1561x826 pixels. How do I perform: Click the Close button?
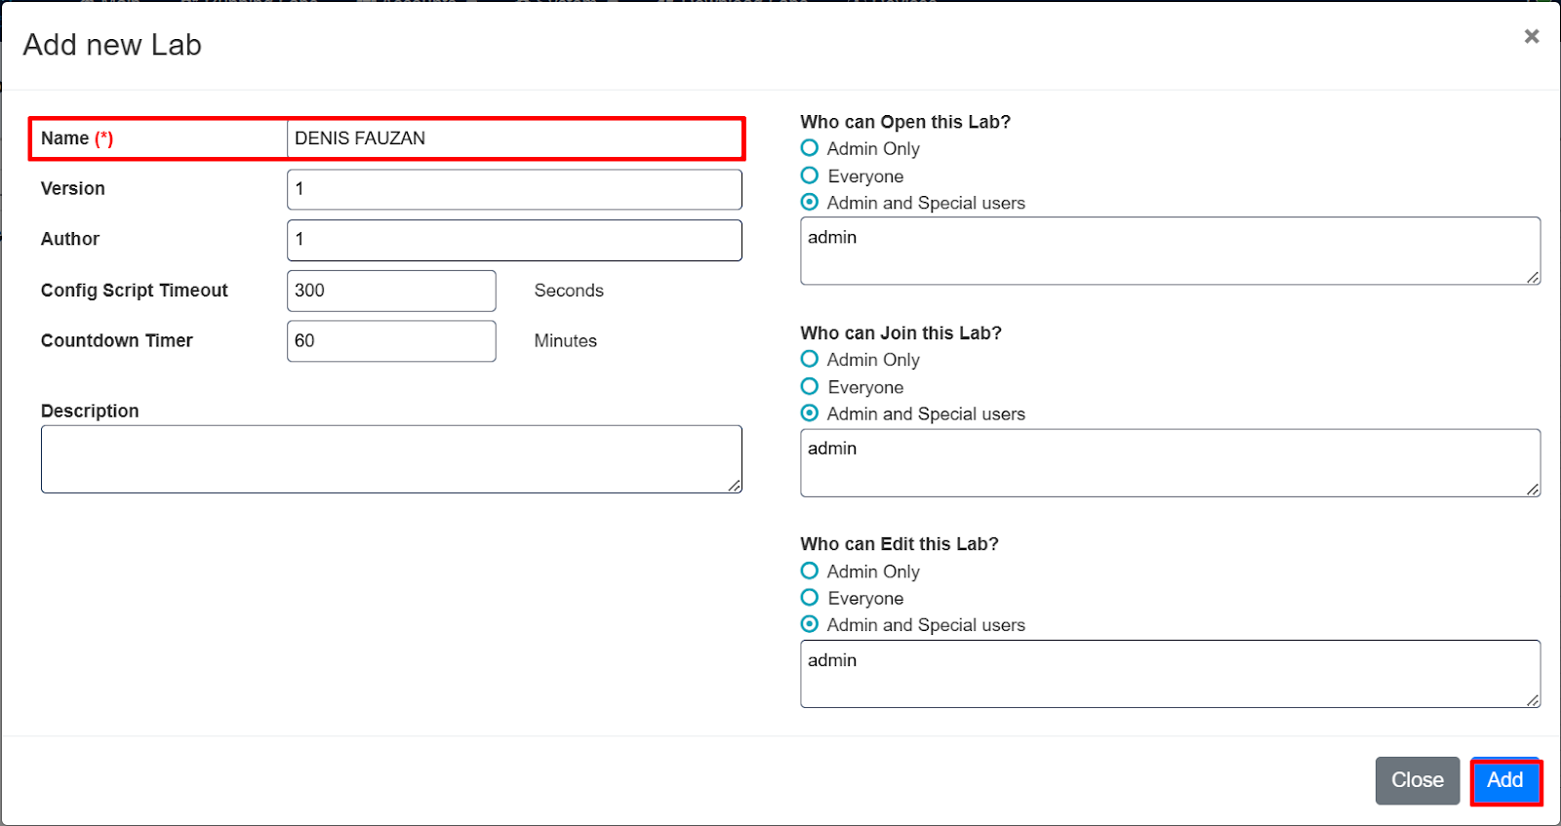1418,780
